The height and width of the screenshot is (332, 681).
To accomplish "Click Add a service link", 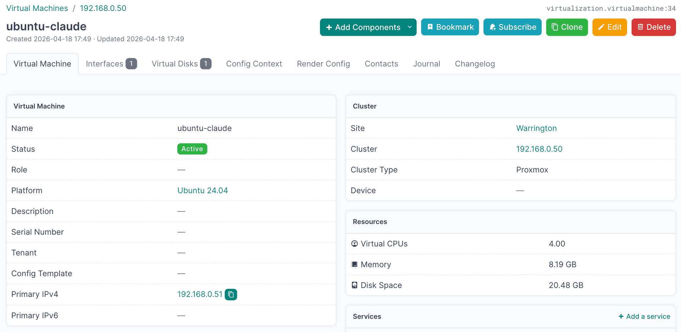I will click(644, 316).
